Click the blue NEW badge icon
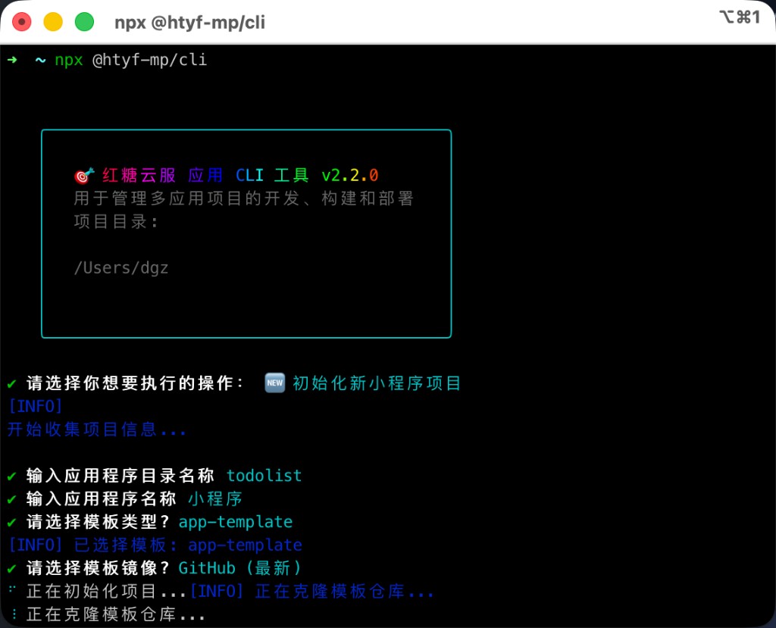Image resolution: width=776 pixels, height=628 pixels. 274,383
